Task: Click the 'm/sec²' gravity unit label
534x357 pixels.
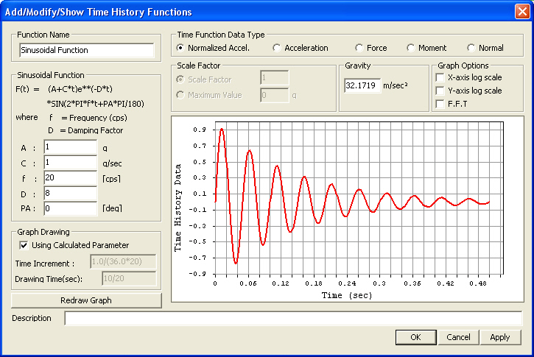Action: (396, 85)
